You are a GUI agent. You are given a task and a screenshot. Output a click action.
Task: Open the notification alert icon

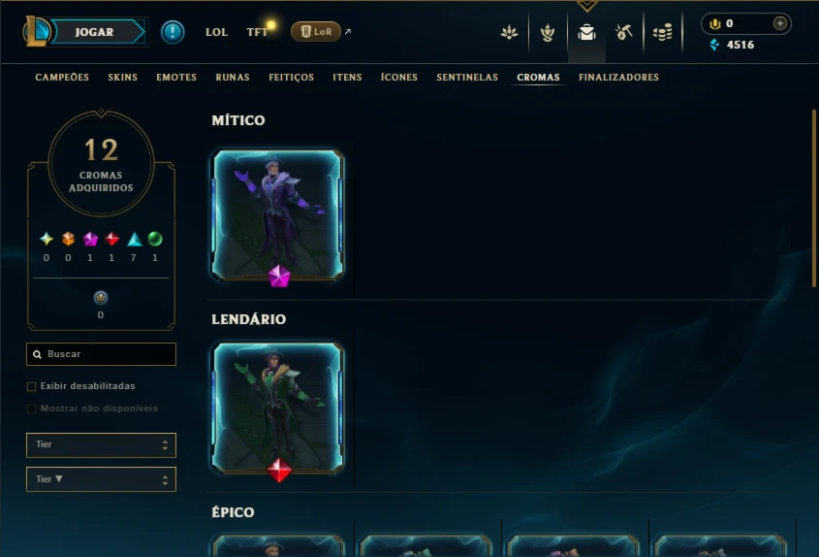click(173, 32)
